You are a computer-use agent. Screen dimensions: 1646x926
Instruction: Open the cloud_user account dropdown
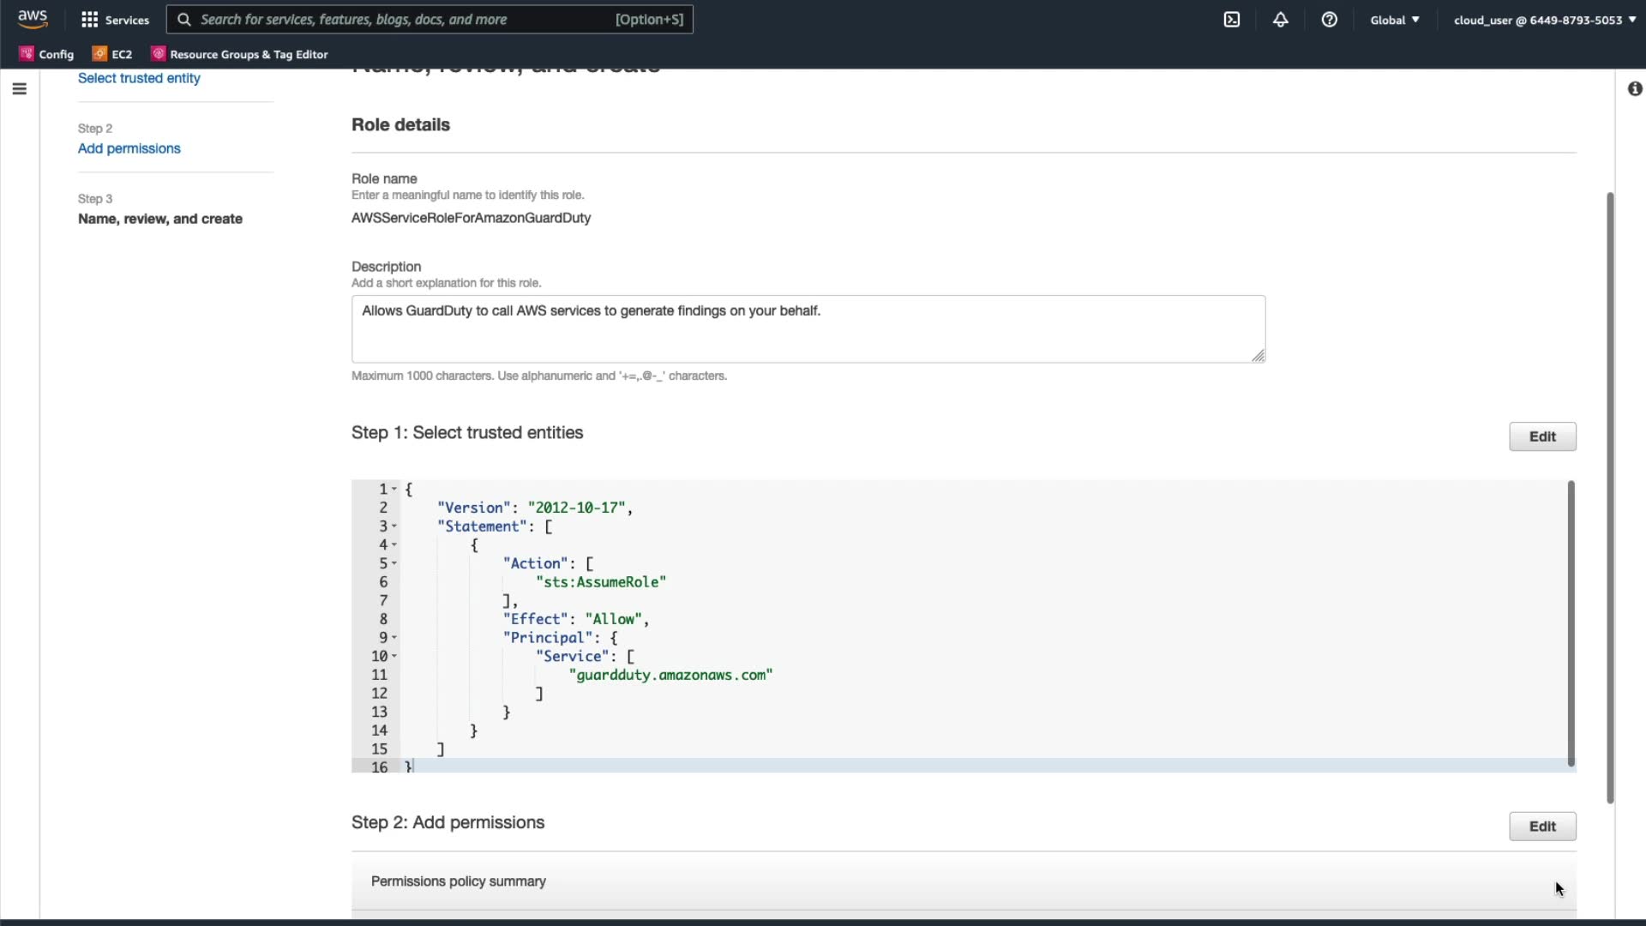[x=1544, y=20]
